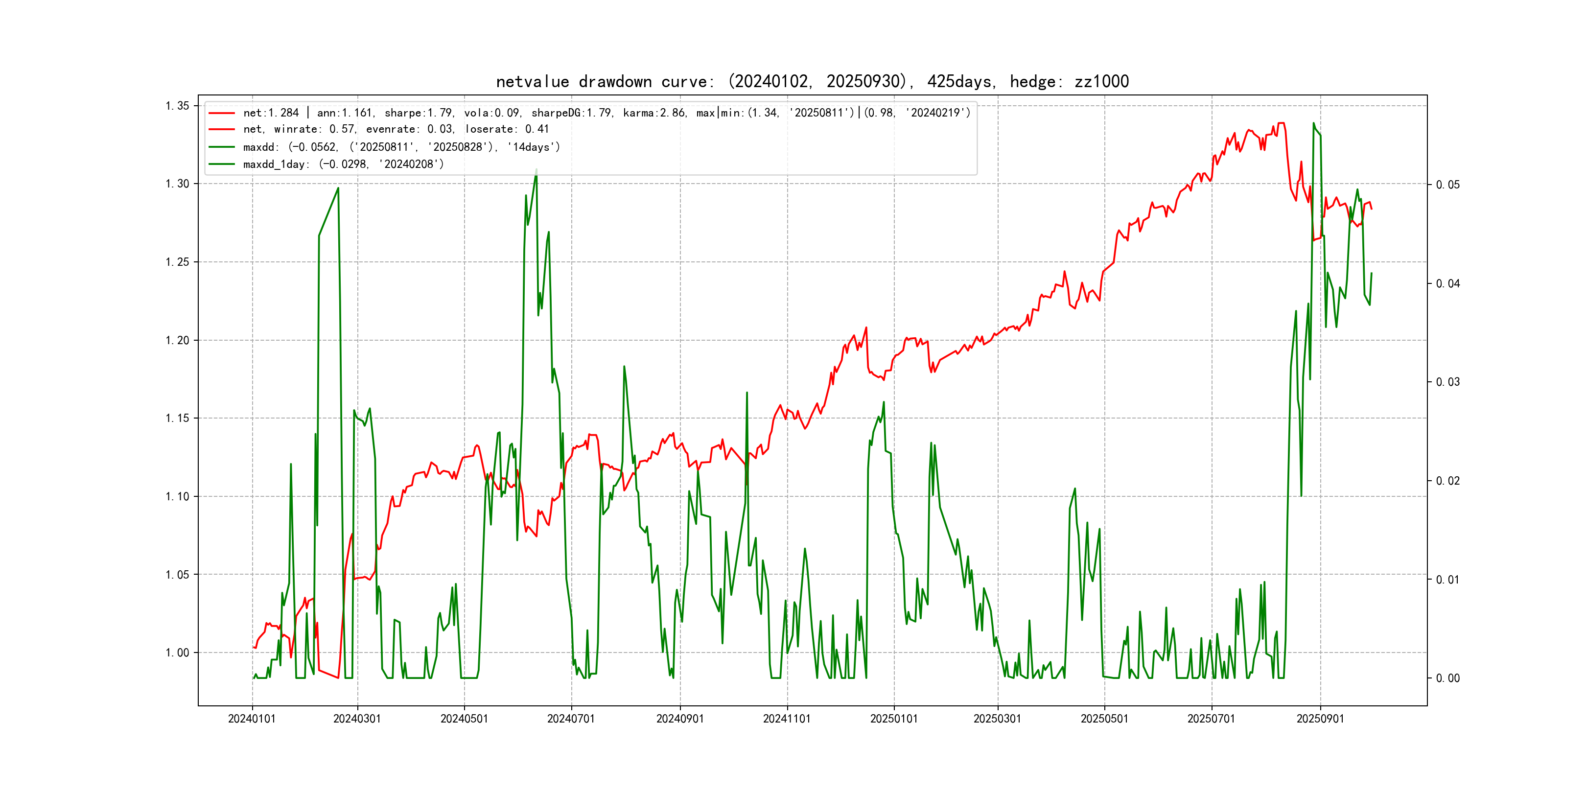Click the 0.05 right y-axis tick label
The width and height of the screenshot is (1586, 793).
1447,185
